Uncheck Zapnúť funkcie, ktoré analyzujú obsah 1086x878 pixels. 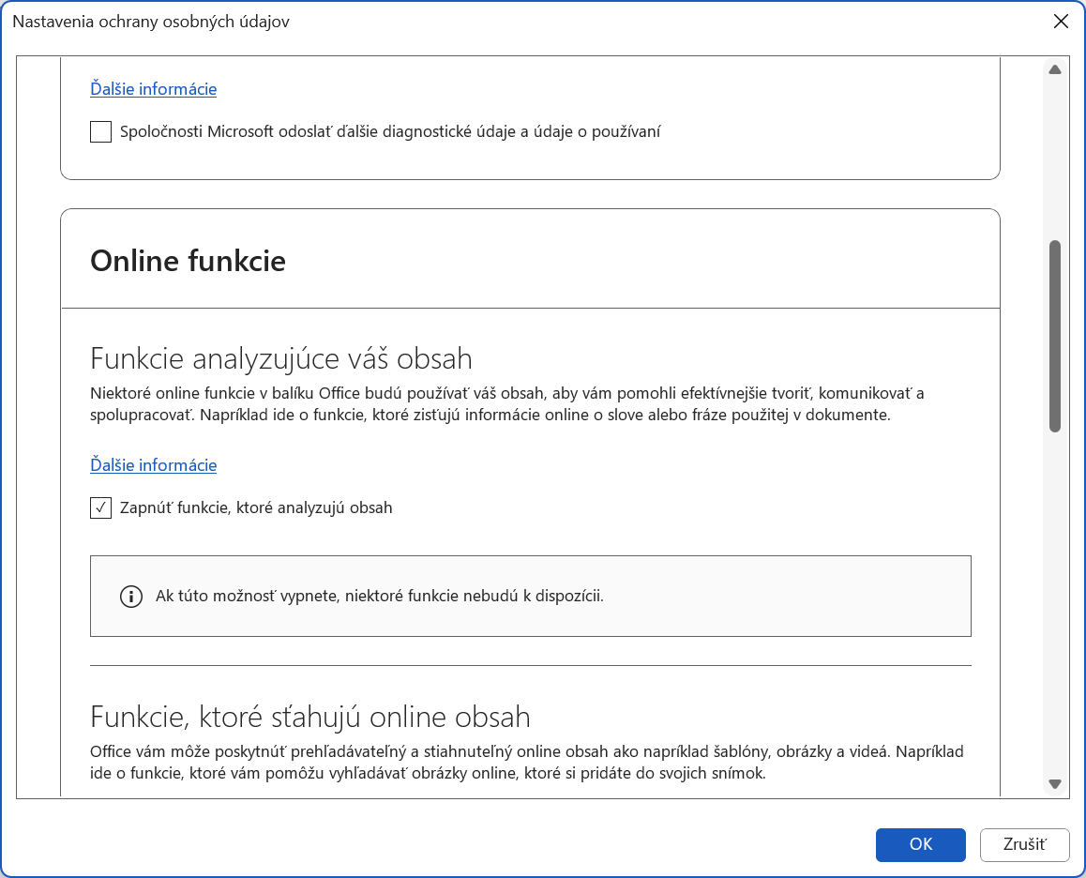point(101,507)
